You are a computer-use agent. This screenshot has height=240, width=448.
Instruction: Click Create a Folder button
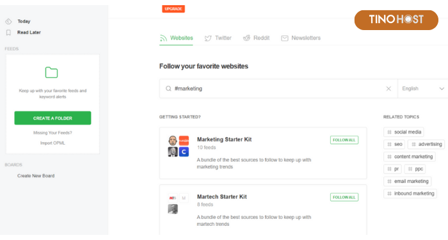point(53,118)
